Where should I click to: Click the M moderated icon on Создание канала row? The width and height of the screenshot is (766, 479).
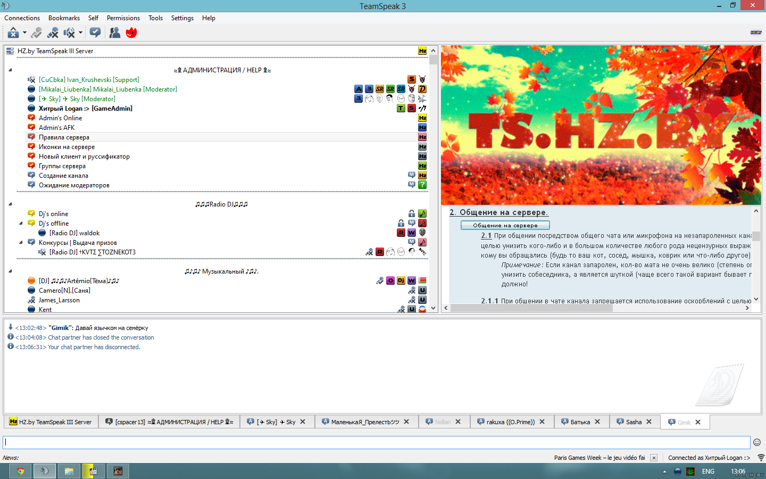[x=412, y=175]
